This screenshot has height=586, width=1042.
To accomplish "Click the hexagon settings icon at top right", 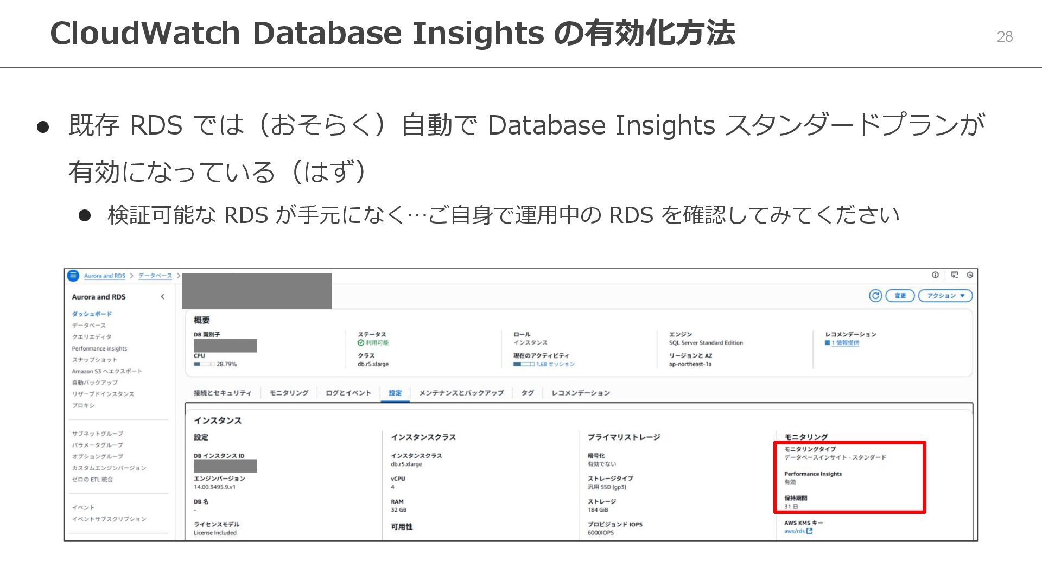I will (970, 275).
